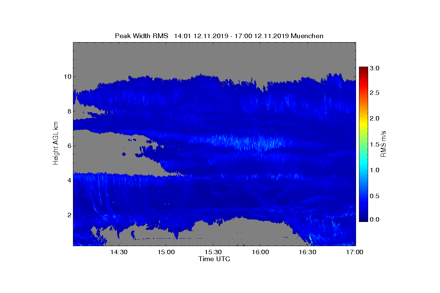Click the colorbar label '2.0'

coord(374,119)
